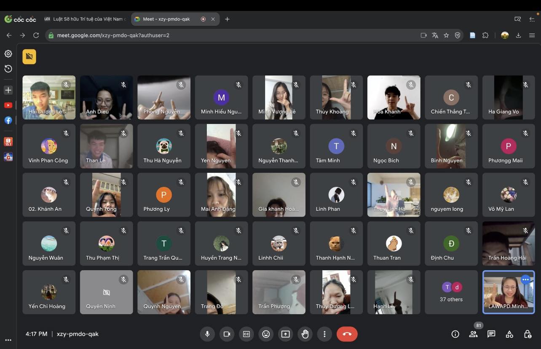
Task: Show the people panel with 81 participants
Action: tap(473, 334)
